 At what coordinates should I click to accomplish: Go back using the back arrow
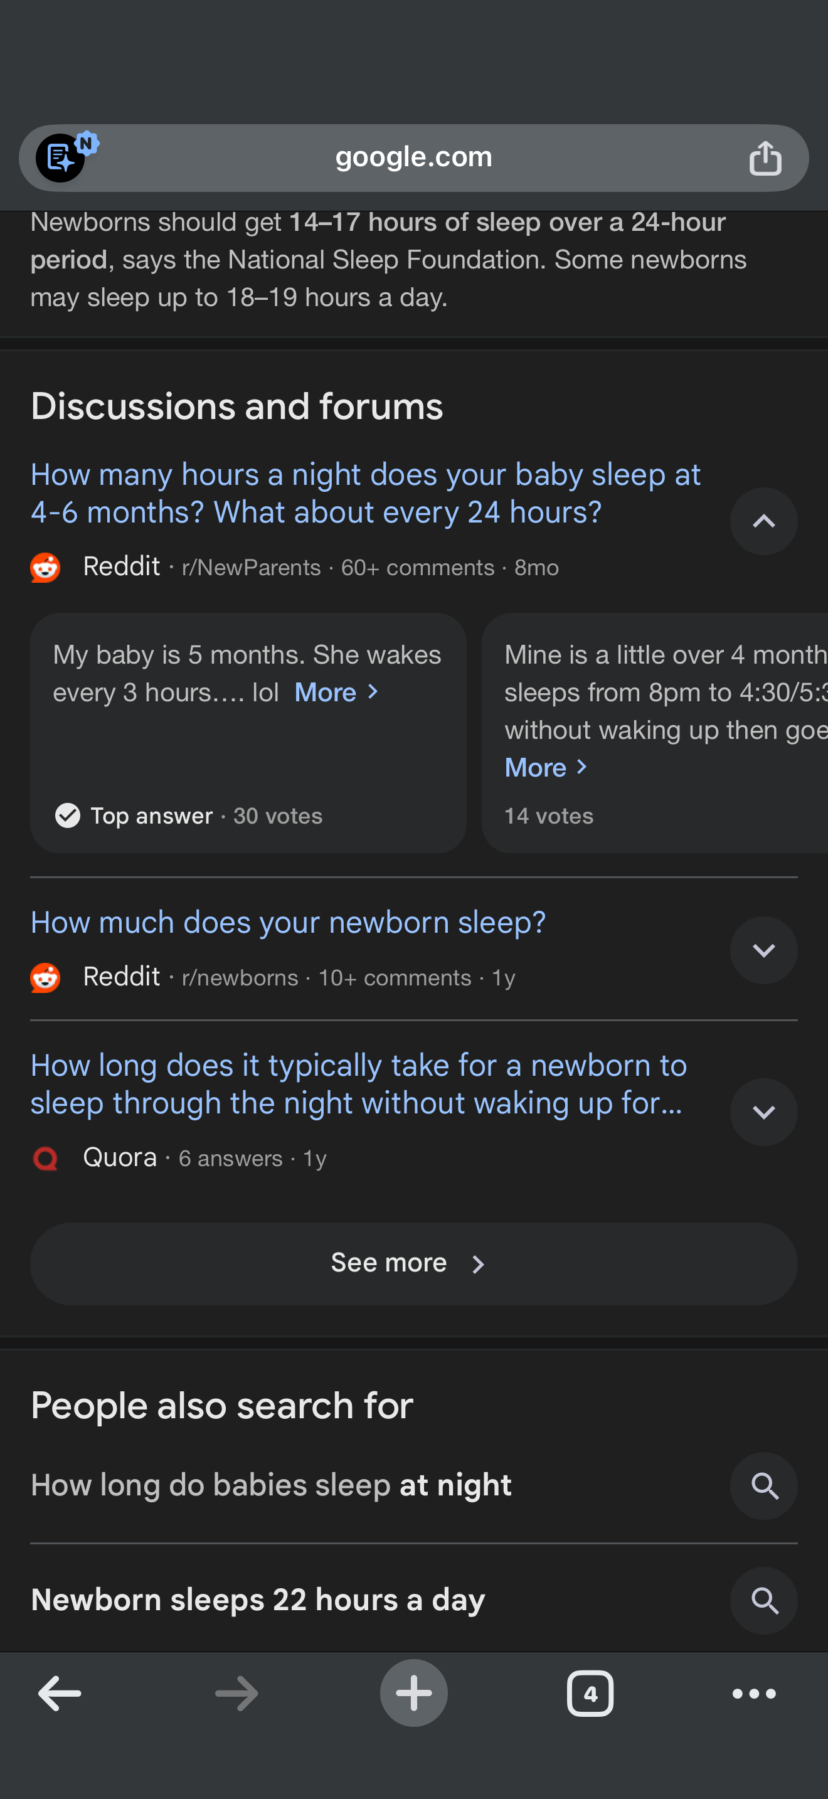pos(60,1693)
